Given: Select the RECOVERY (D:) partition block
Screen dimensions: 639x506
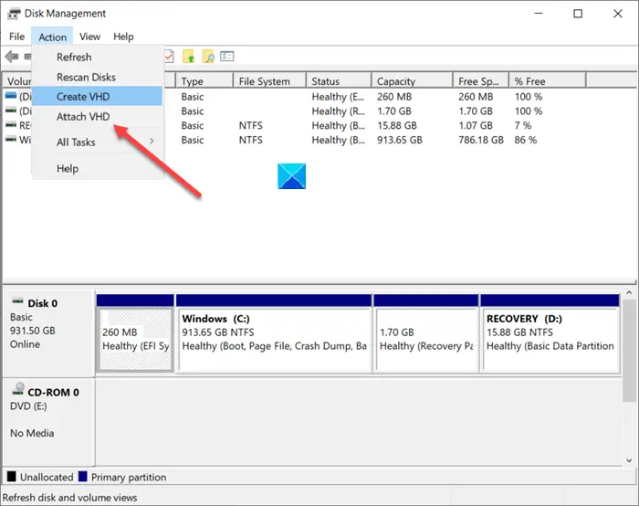Looking at the screenshot, I should click(x=550, y=339).
